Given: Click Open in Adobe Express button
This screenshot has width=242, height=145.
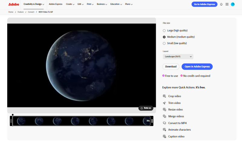Looking at the screenshot, I should [x=197, y=67].
